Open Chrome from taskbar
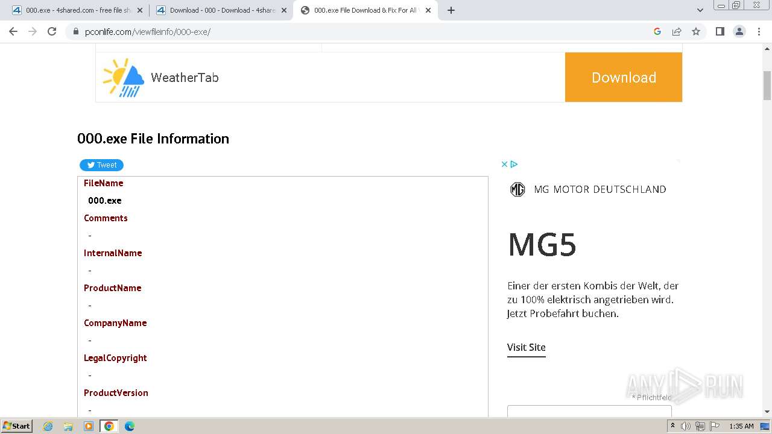Screen dimensions: 772x434 click(109, 426)
